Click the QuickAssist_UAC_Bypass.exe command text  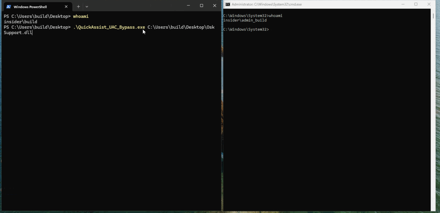click(x=109, y=27)
